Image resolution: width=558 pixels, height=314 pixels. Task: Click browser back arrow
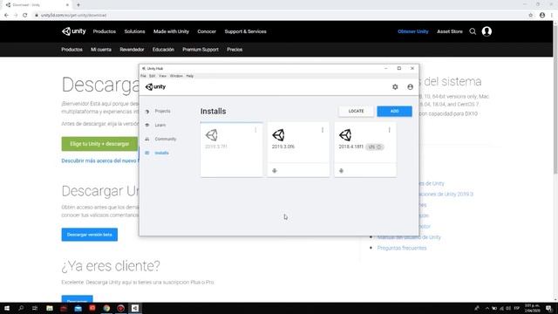point(6,16)
